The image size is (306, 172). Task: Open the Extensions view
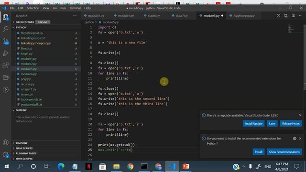pyautogui.click(x=5, y=65)
